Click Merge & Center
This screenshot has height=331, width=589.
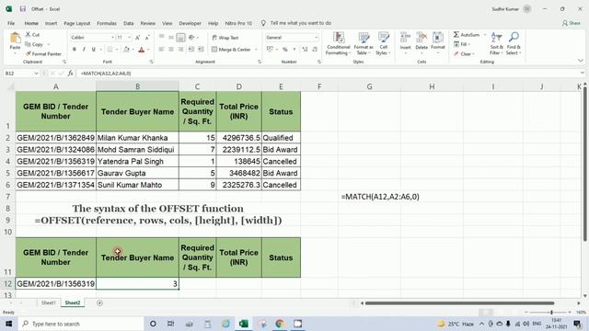231,50
